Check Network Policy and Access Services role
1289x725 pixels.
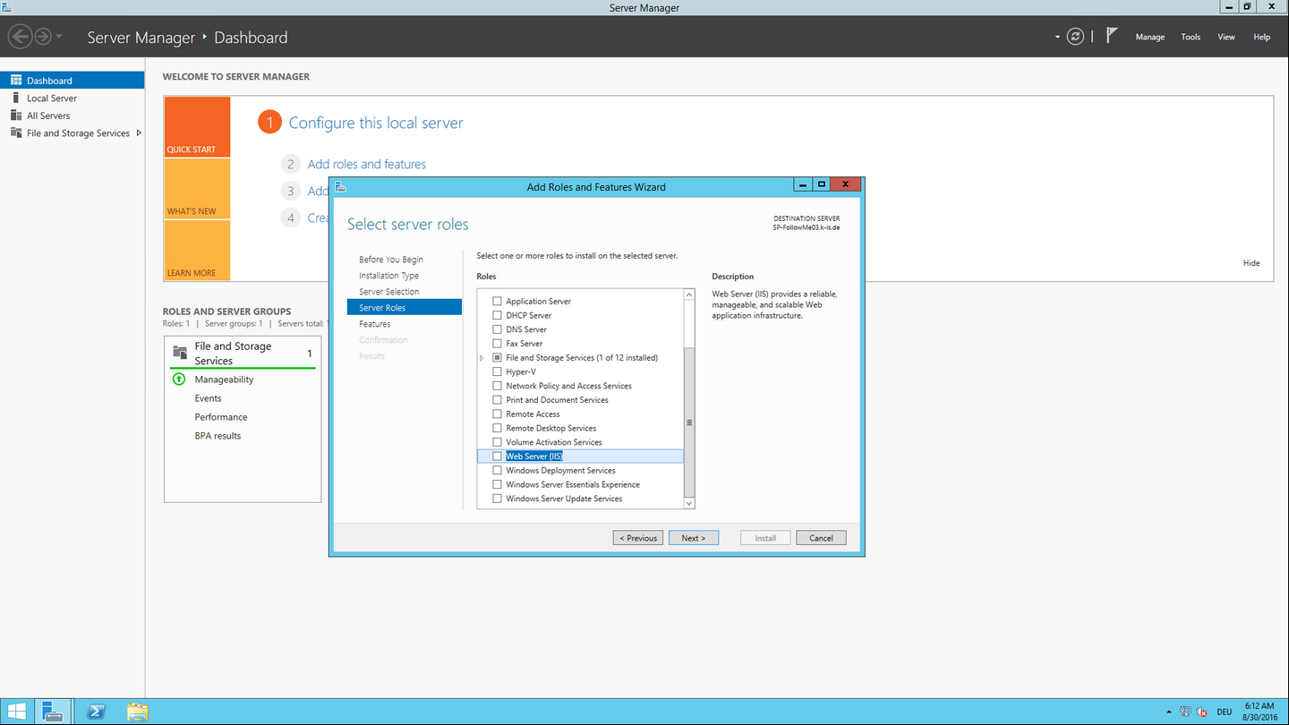(x=498, y=386)
